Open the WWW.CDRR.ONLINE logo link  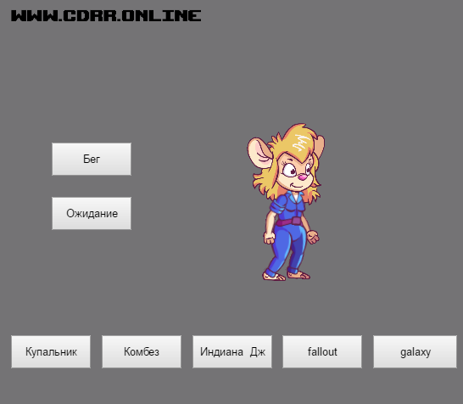tap(106, 15)
